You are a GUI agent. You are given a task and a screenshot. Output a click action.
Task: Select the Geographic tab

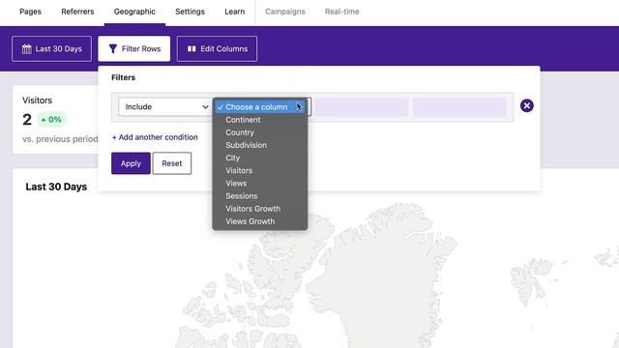click(134, 12)
